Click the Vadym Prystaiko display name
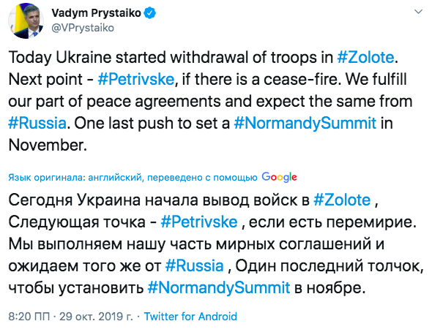 tap(96, 13)
